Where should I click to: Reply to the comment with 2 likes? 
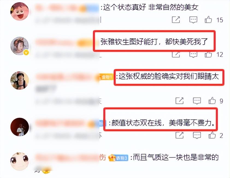pos(197,135)
